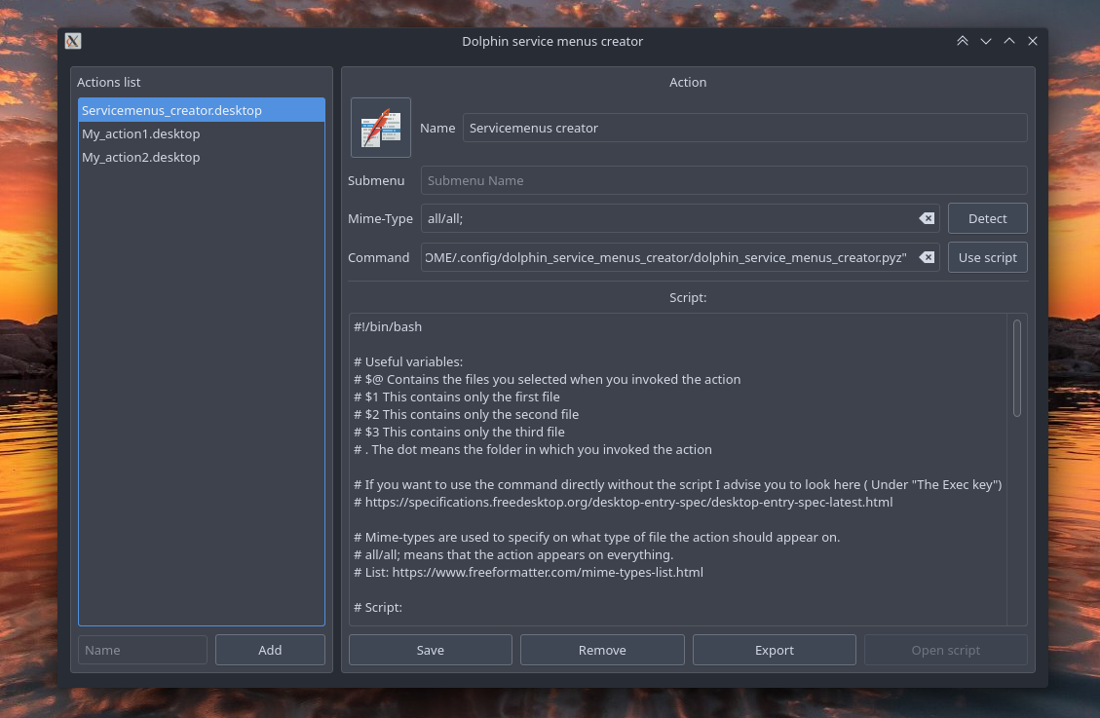Click the Name field containing Servicemenus creator
This screenshot has width=1100, height=718.
click(745, 128)
